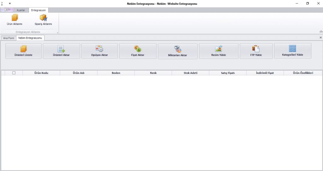Open quick access toolbar dropdown arrow
The height and width of the screenshot is (171, 323).
(10, 3)
